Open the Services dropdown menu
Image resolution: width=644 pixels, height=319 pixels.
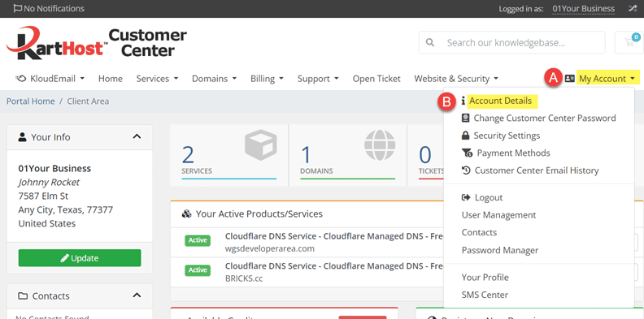(x=157, y=78)
